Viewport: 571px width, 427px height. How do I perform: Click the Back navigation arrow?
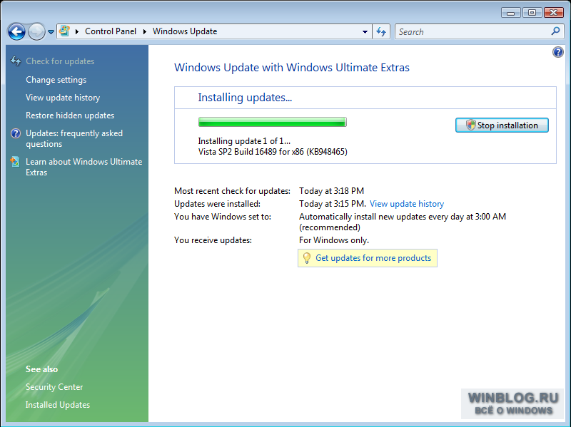coord(16,31)
